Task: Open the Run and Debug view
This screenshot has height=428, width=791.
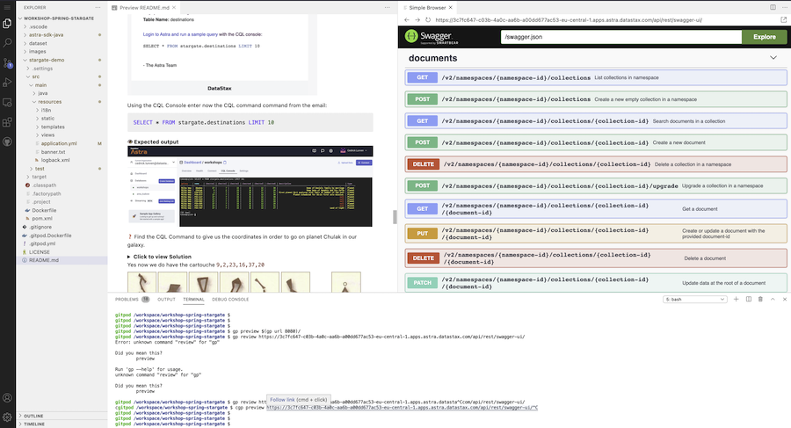Action: [7, 83]
